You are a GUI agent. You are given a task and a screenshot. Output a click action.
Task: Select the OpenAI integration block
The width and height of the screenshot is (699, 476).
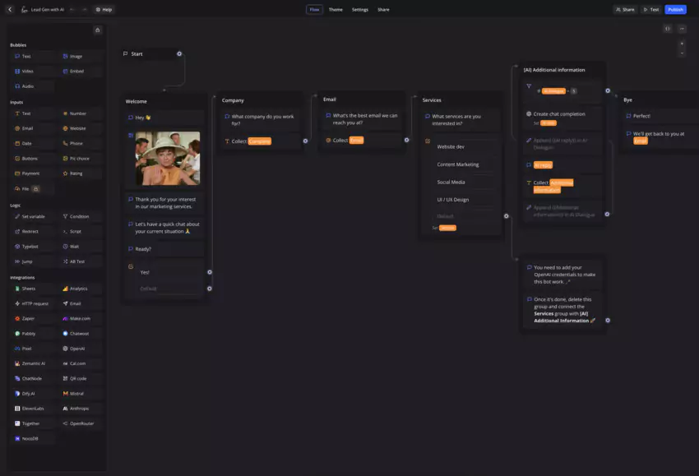pos(76,348)
